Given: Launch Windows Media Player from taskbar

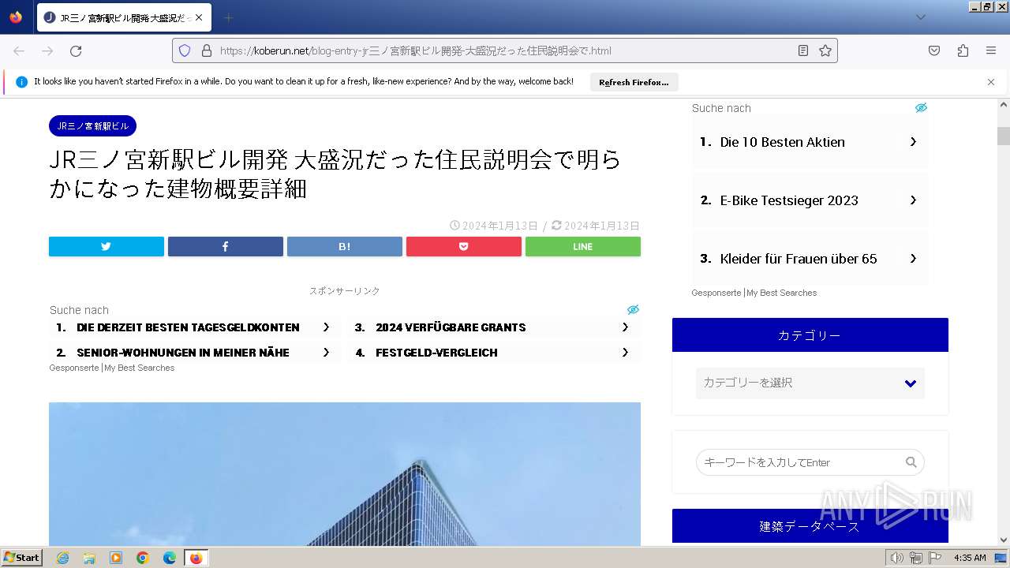Looking at the screenshot, I should coord(116,558).
